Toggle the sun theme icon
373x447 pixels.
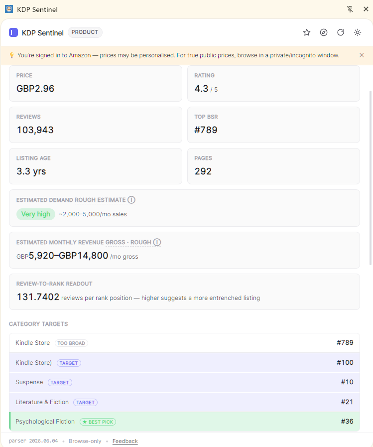358,32
